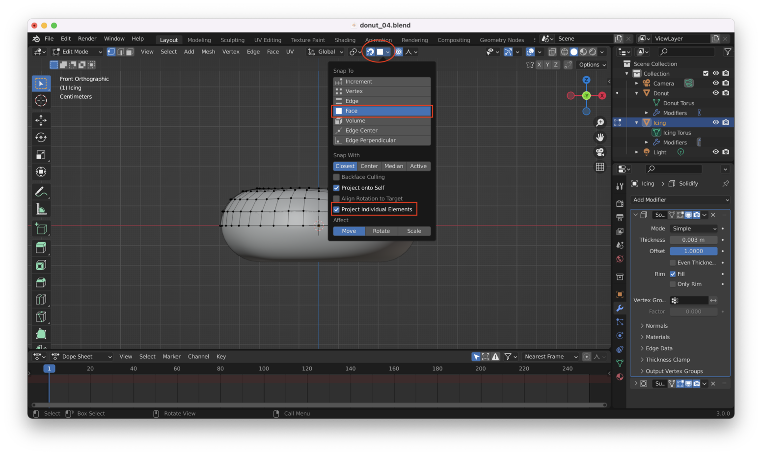Toggle camera view in viewport
This screenshot has height=455, width=762.
coord(600,152)
